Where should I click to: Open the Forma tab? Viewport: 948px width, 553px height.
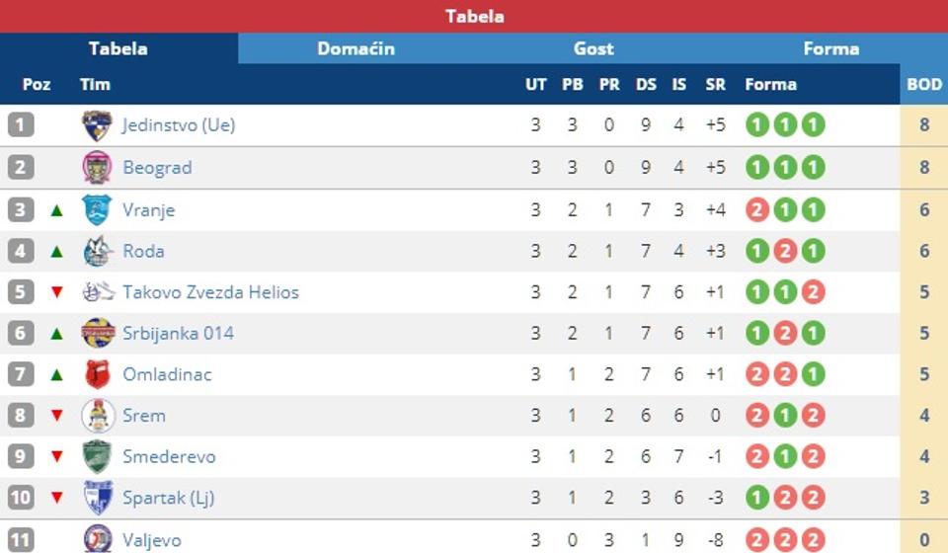coord(830,48)
